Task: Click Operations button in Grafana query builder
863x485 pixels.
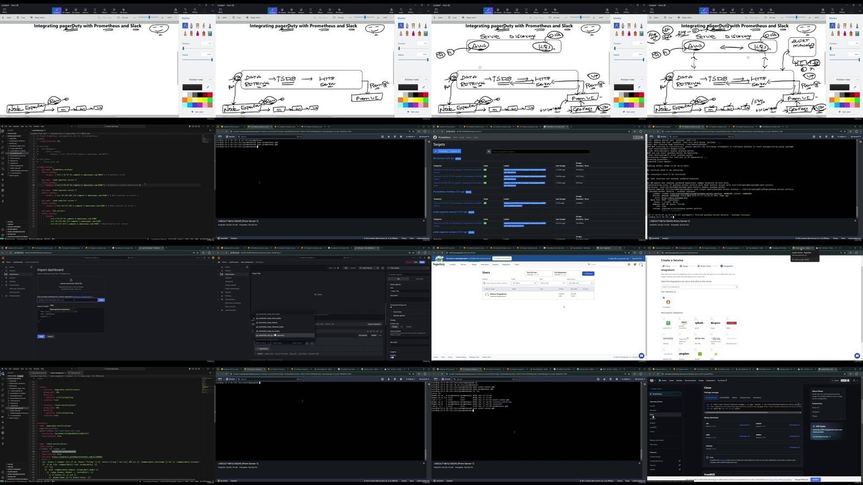Action: (x=263, y=349)
